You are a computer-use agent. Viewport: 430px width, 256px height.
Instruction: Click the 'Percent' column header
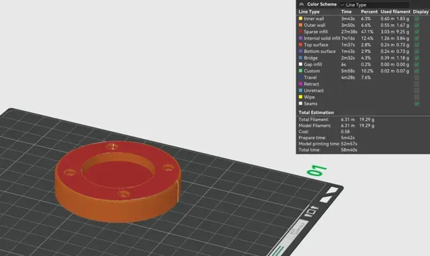point(369,11)
